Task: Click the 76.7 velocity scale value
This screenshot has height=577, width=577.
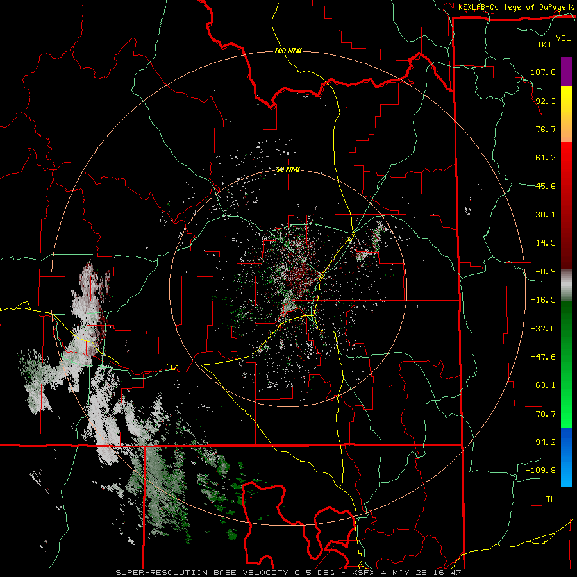Action: [546, 129]
